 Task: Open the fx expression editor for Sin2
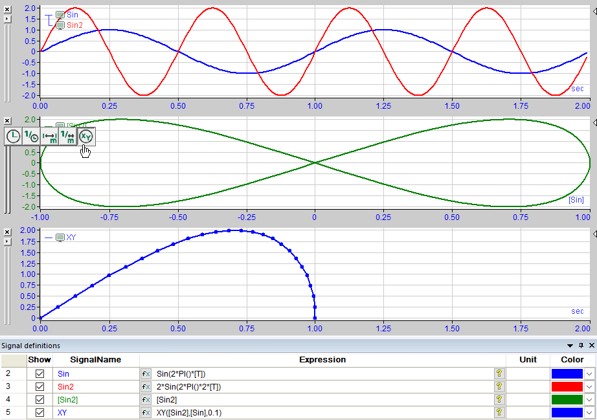pos(146,387)
